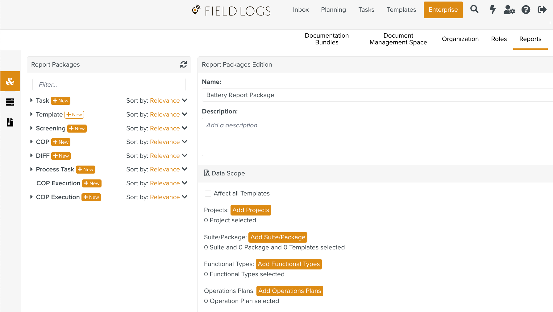Screen dimensions: 553x312
Task: Click the search magnifier icon
Action: (474, 10)
